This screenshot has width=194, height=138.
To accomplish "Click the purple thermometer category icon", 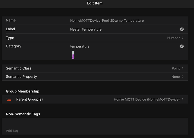I will 73,55.
